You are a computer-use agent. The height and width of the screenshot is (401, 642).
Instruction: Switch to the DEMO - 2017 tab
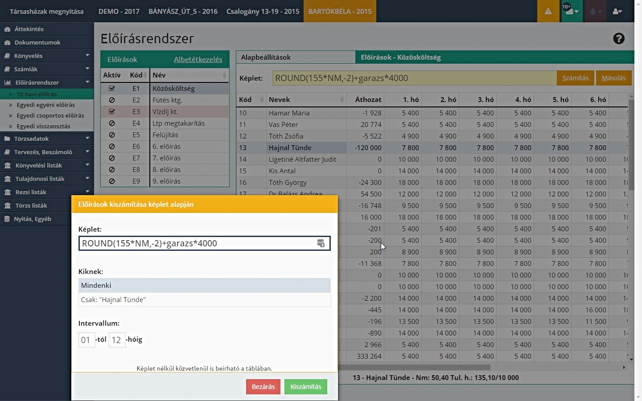pos(119,12)
